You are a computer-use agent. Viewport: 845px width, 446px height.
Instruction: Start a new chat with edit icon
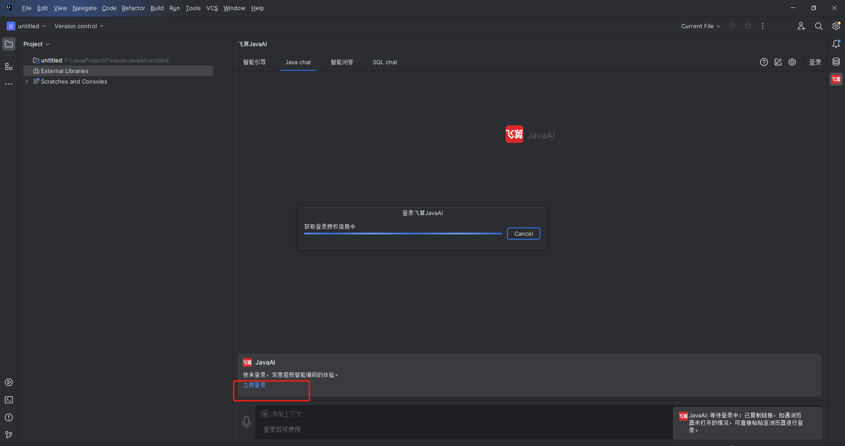pos(778,62)
